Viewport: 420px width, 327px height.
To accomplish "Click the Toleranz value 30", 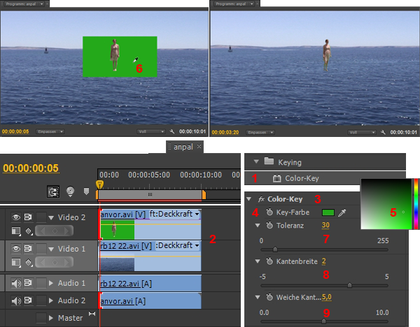I will click(325, 225).
